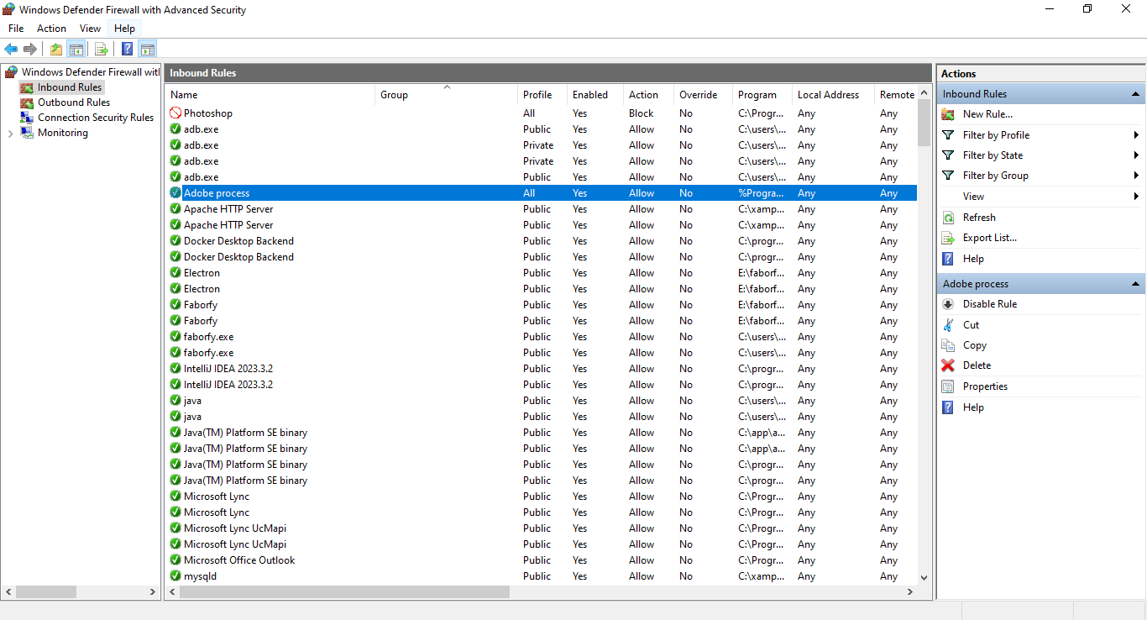Open the View menu in menu bar
This screenshot has width=1147, height=620.
(90, 29)
